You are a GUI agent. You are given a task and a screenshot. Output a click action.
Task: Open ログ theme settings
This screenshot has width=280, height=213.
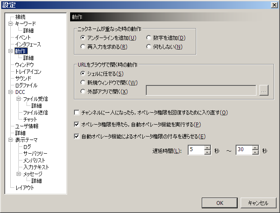(x=27, y=147)
